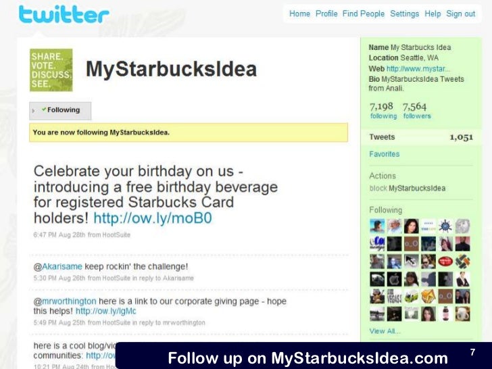Open the Favorites link in the sidebar
This screenshot has width=492, height=369.
385,154
